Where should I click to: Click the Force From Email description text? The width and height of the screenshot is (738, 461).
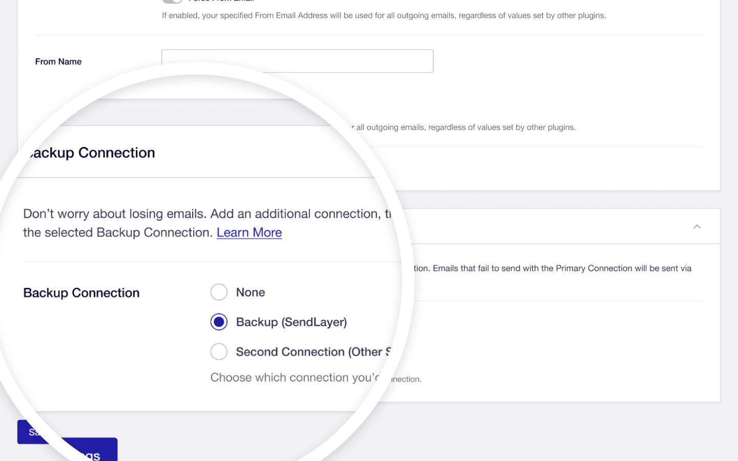pos(383,16)
